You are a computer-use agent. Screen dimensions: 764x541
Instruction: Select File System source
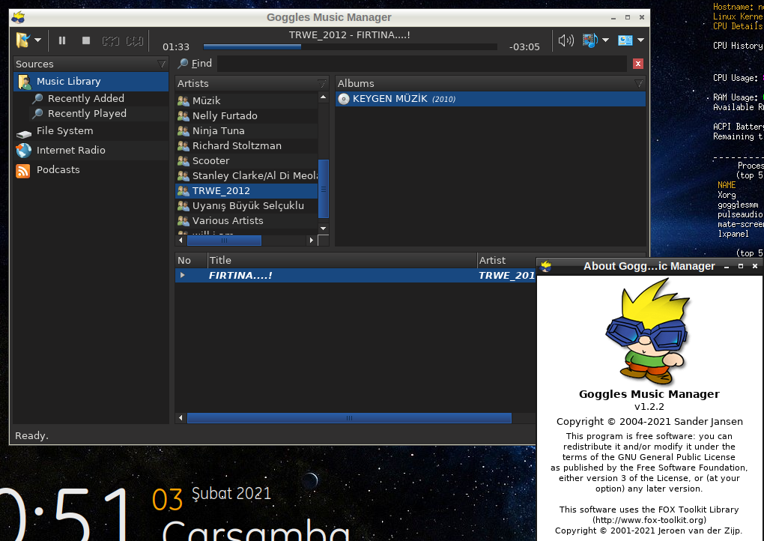coord(91,131)
